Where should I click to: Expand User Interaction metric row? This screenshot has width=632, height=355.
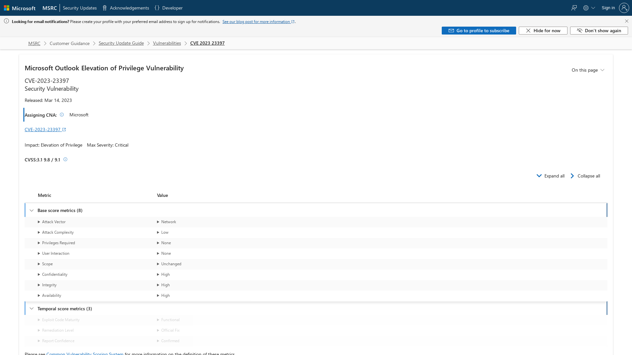coord(54,253)
